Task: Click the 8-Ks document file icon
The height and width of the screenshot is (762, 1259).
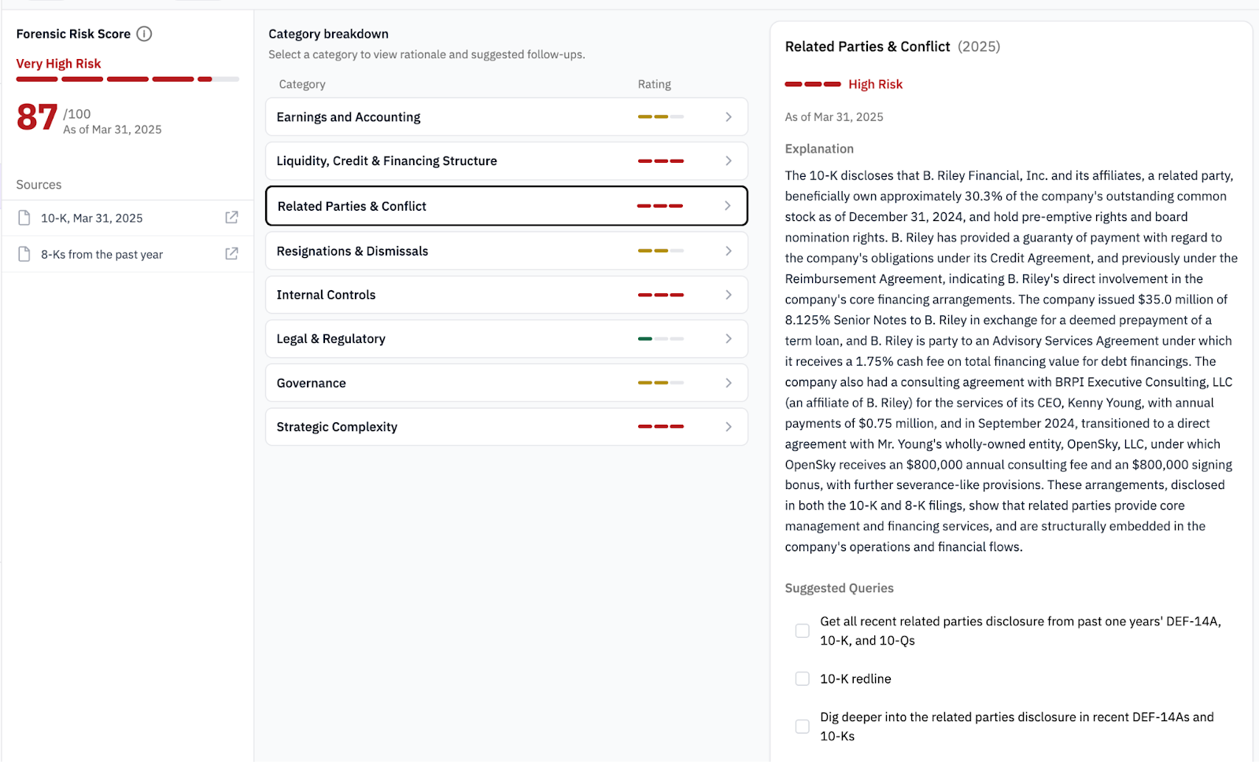Action: point(24,254)
